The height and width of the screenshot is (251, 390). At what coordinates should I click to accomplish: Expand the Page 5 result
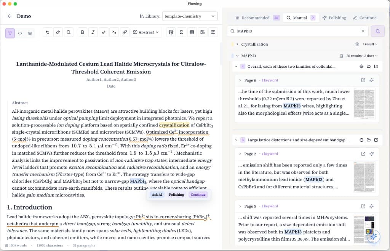coord(240,206)
